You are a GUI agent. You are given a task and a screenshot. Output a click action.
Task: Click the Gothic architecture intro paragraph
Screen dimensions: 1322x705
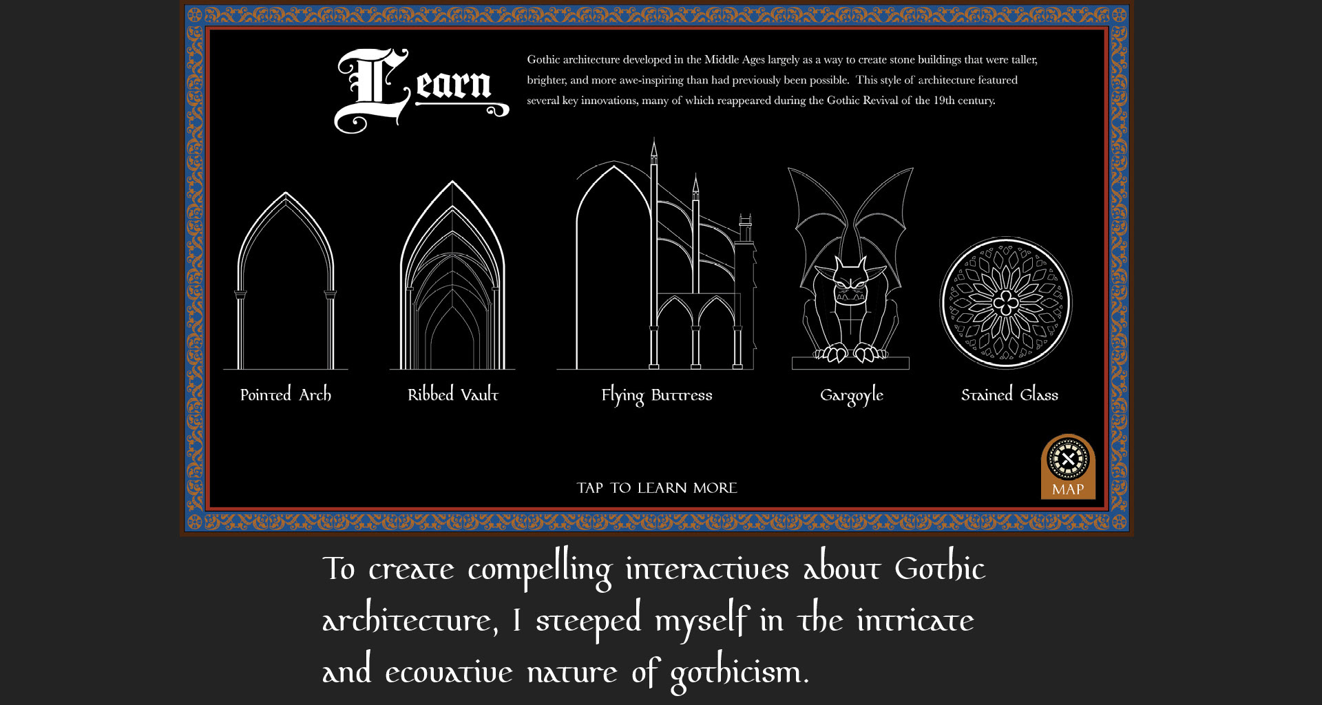(782, 80)
